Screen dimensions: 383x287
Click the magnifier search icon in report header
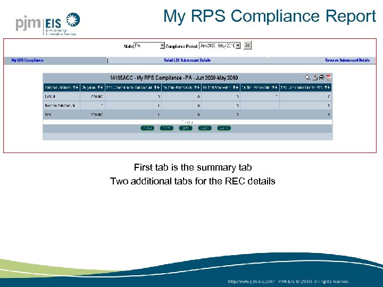pyautogui.click(x=307, y=78)
